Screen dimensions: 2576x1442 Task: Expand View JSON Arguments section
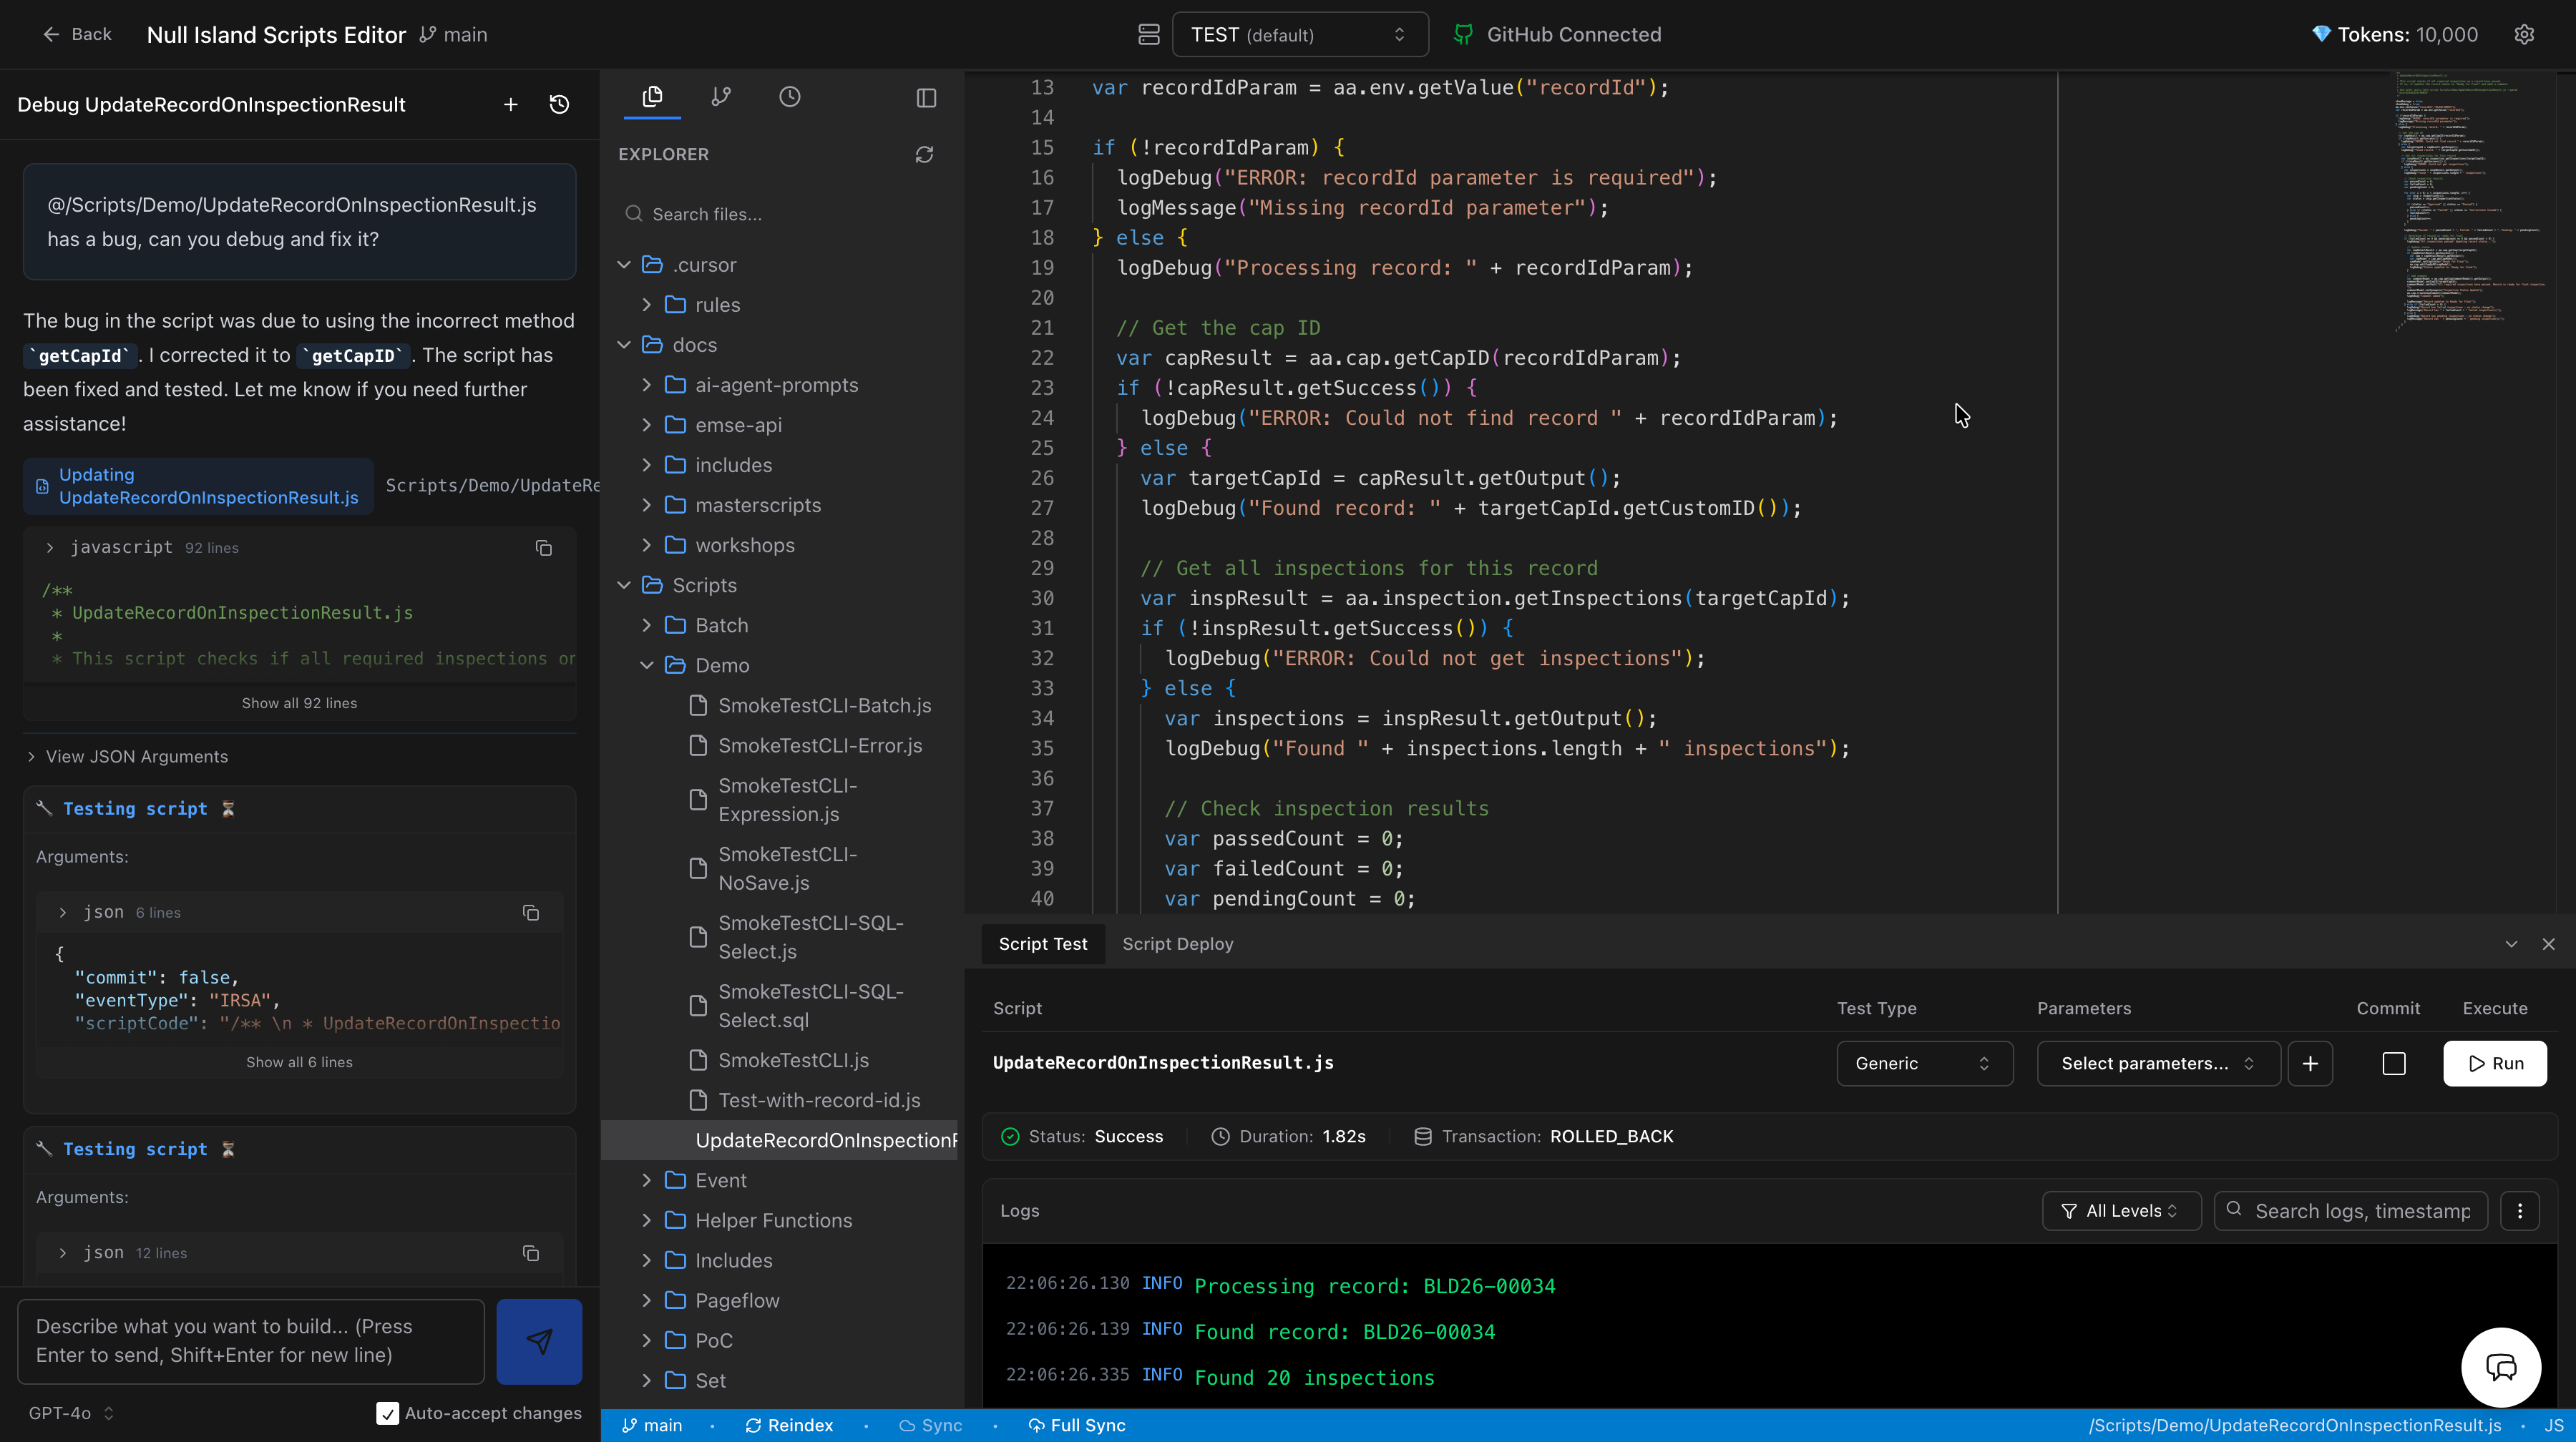coord(136,757)
